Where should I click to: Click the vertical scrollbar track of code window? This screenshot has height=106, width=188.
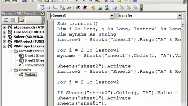coord(183,65)
